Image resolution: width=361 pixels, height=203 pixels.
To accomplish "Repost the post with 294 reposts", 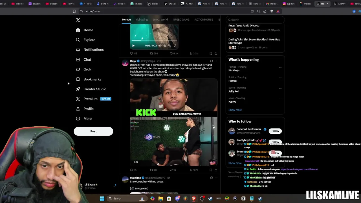I will point(154,53).
